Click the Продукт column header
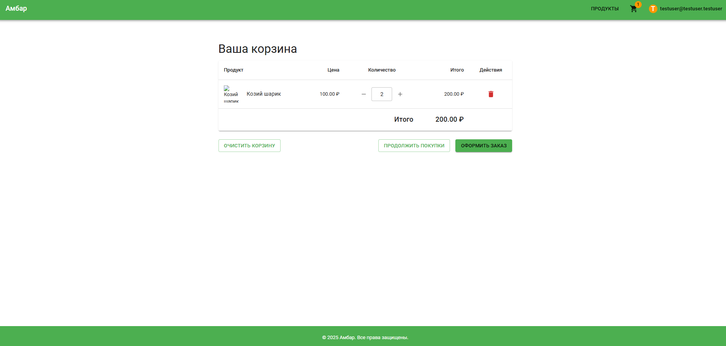This screenshot has width=726, height=346. pyautogui.click(x=233, y=70)
